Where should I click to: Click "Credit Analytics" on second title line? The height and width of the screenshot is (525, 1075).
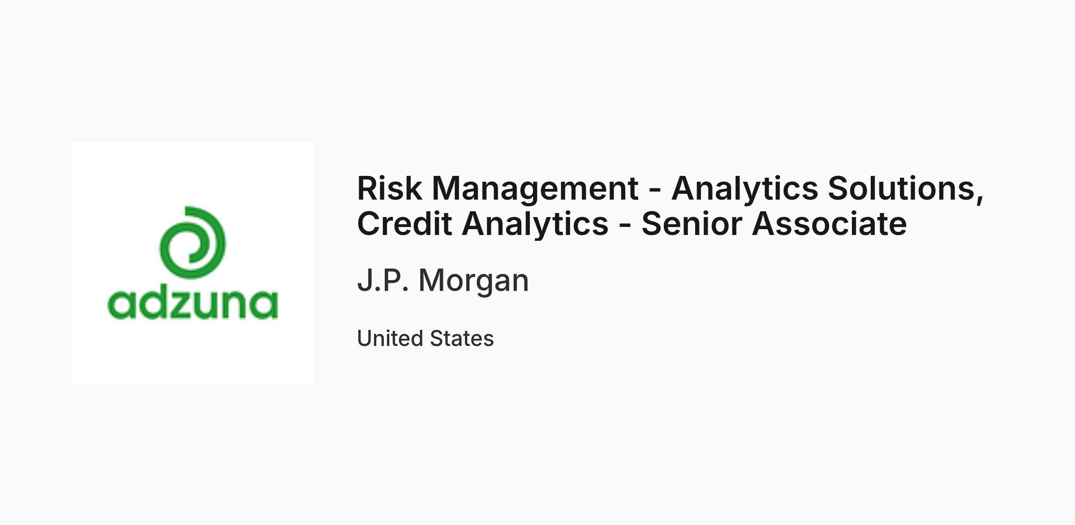point(483,224)
